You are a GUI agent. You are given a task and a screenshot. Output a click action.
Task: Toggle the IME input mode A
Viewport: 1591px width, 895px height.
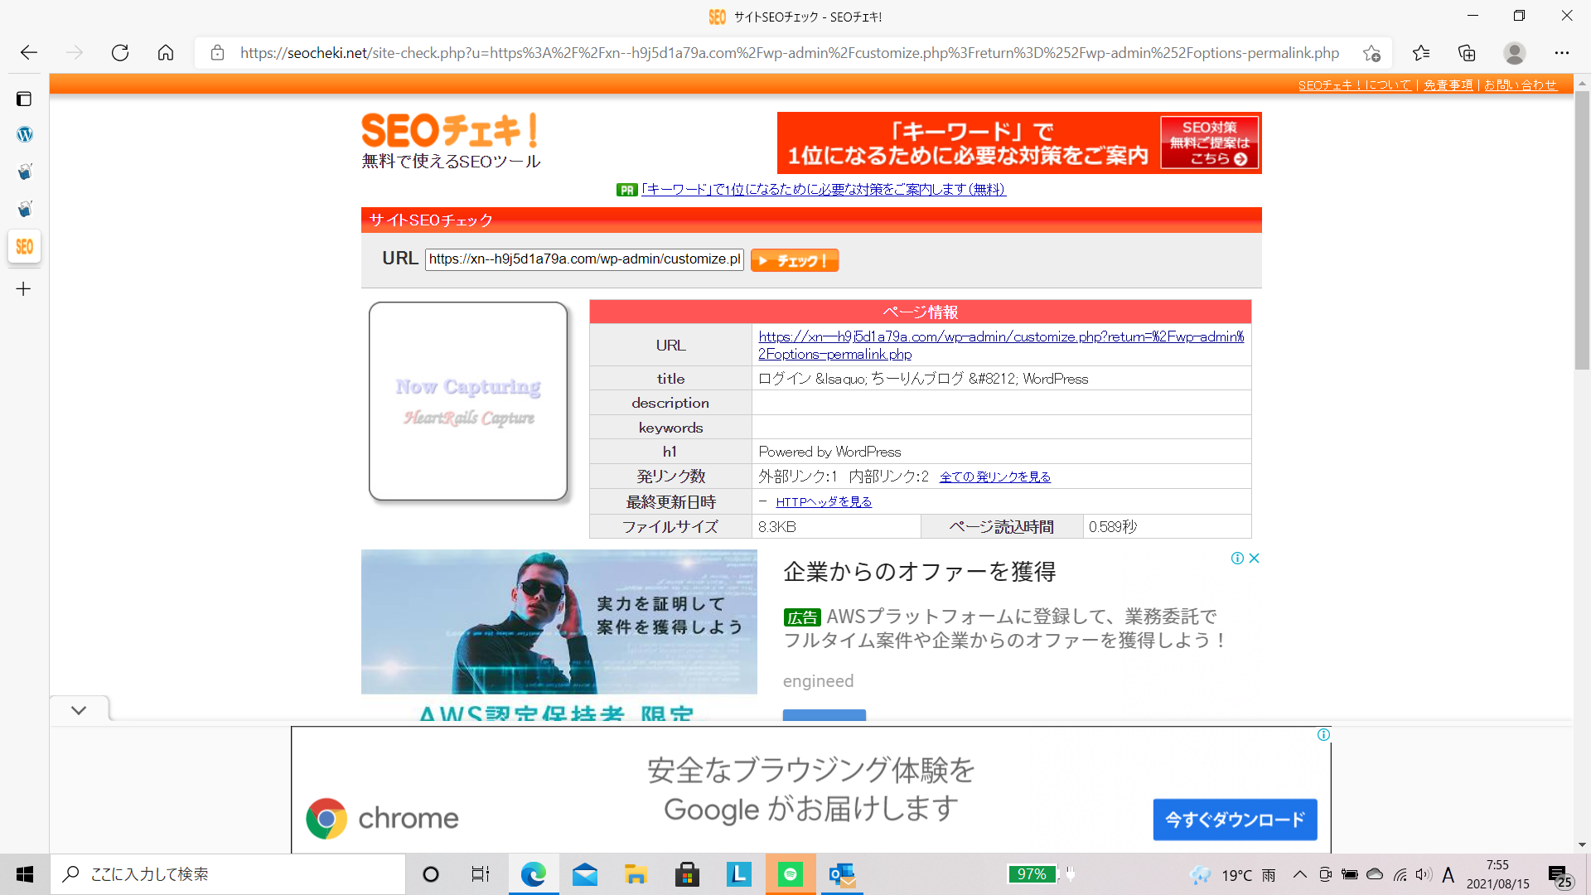click(x=1448, y=874)
